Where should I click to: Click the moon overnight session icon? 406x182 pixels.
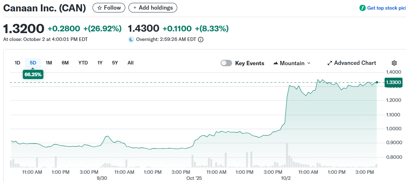point(131,40)
